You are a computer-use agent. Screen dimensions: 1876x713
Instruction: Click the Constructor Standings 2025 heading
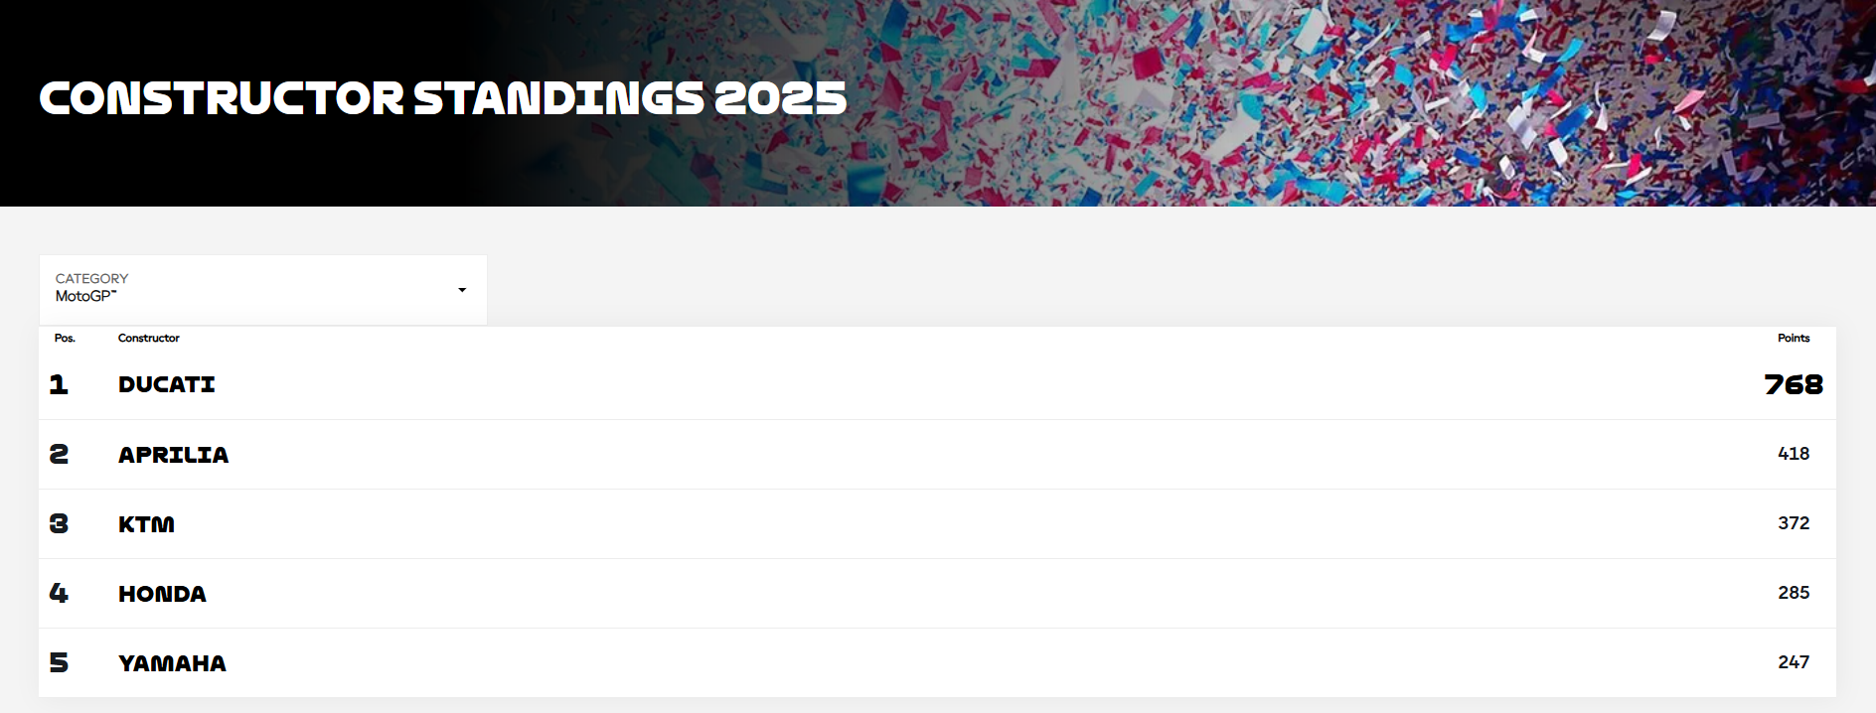click(x=443, y=98)
